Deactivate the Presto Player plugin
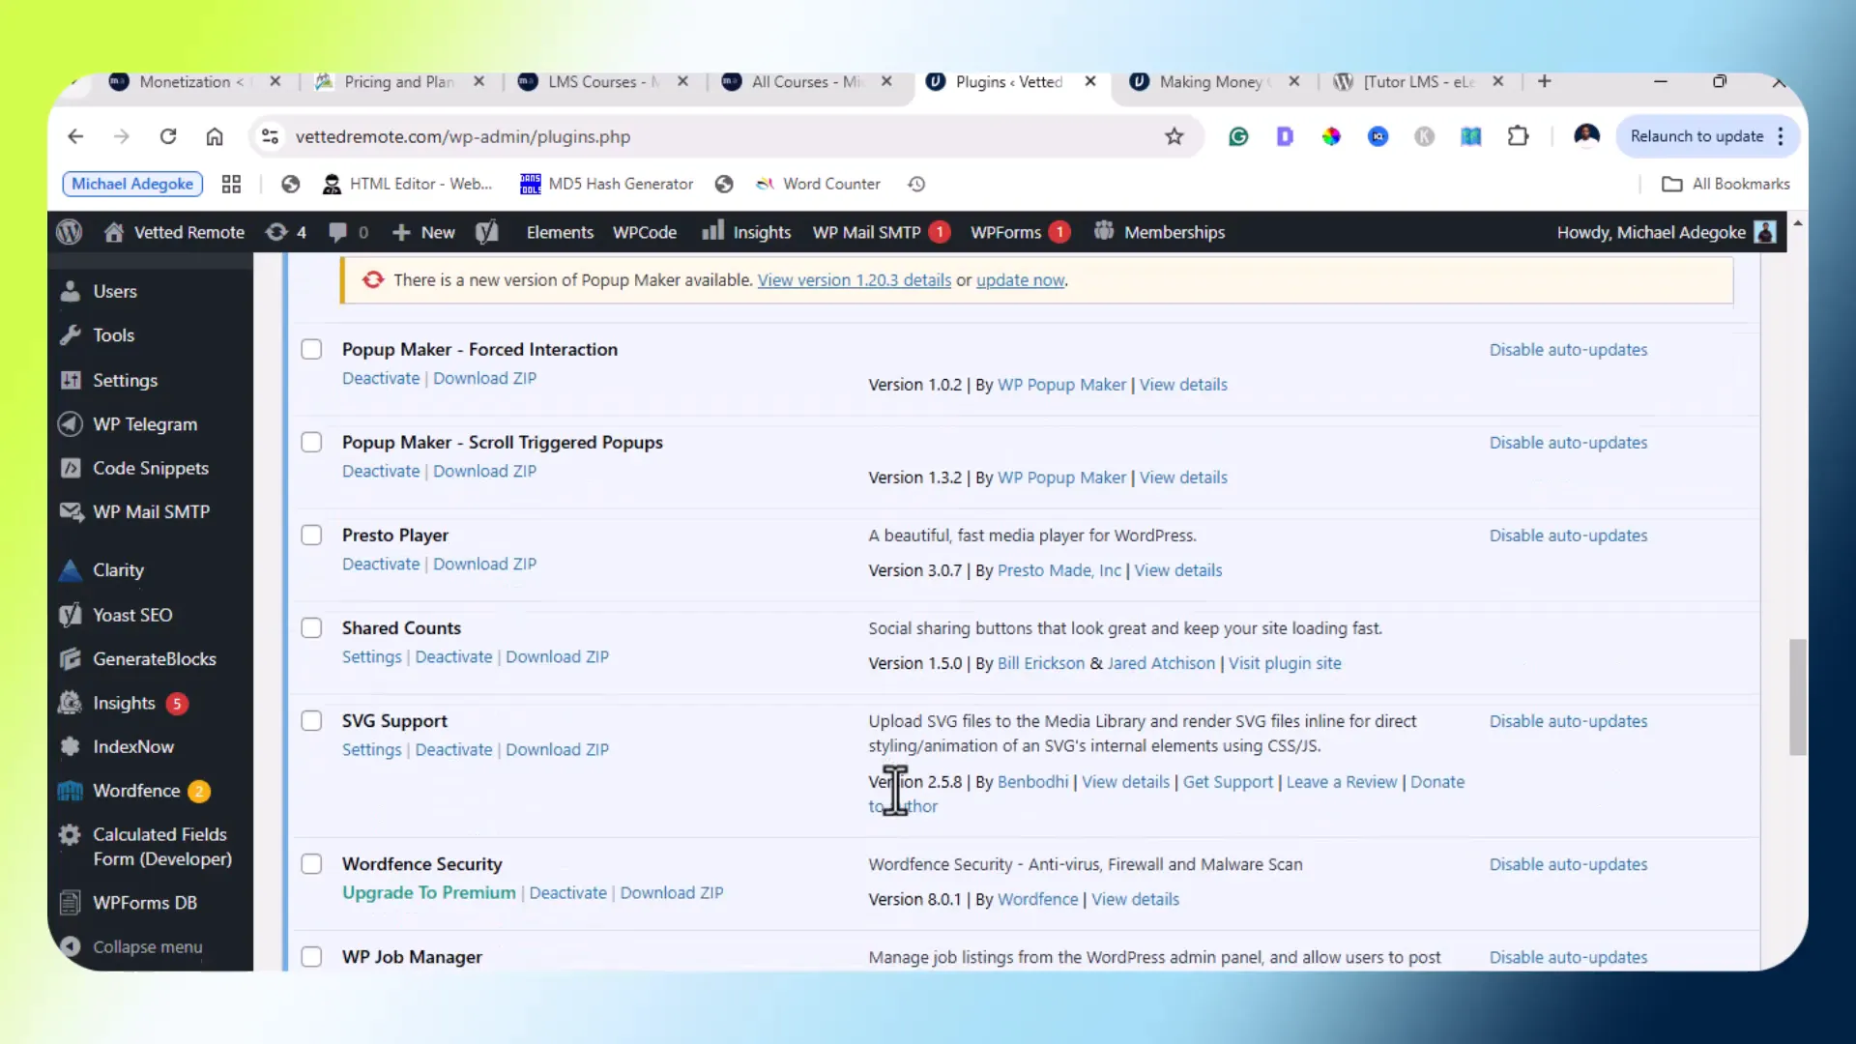This screenshot has width=1856, height=1044. pos(381,564)
